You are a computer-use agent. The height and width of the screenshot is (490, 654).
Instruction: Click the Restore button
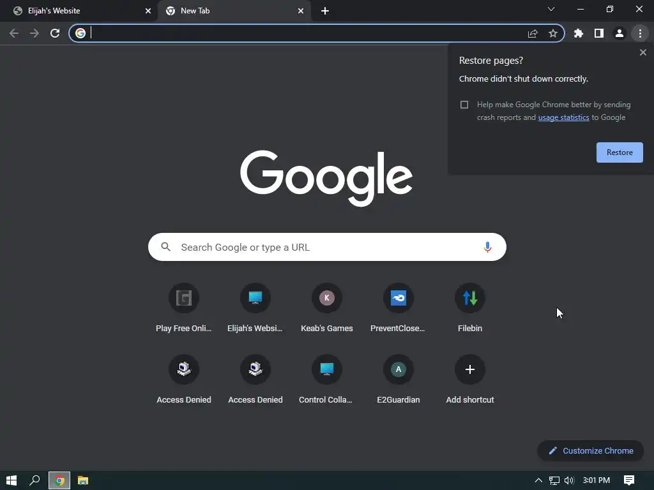[x=620, y=152]
